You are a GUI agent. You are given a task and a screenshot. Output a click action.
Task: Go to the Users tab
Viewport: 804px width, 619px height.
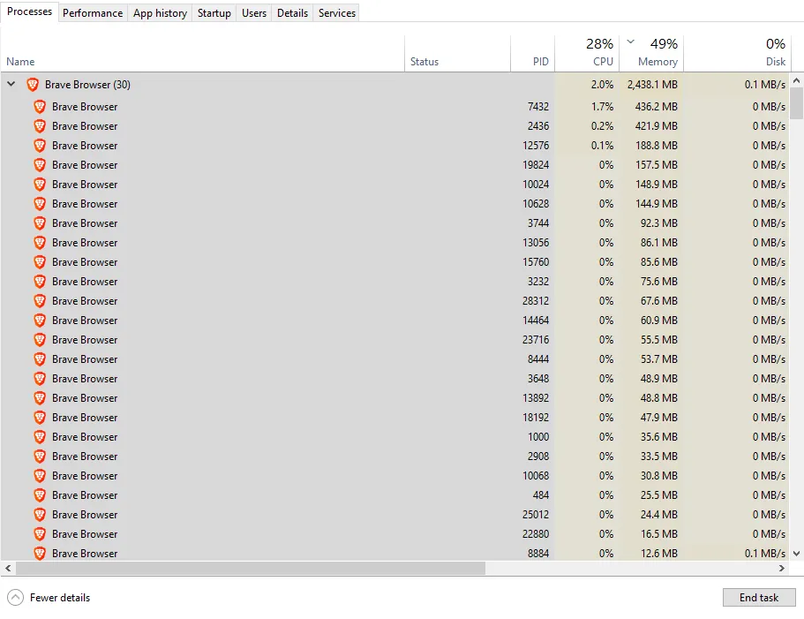(254, 13)
